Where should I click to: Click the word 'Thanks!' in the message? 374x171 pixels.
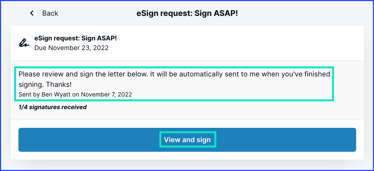click(x=58, y=85)
